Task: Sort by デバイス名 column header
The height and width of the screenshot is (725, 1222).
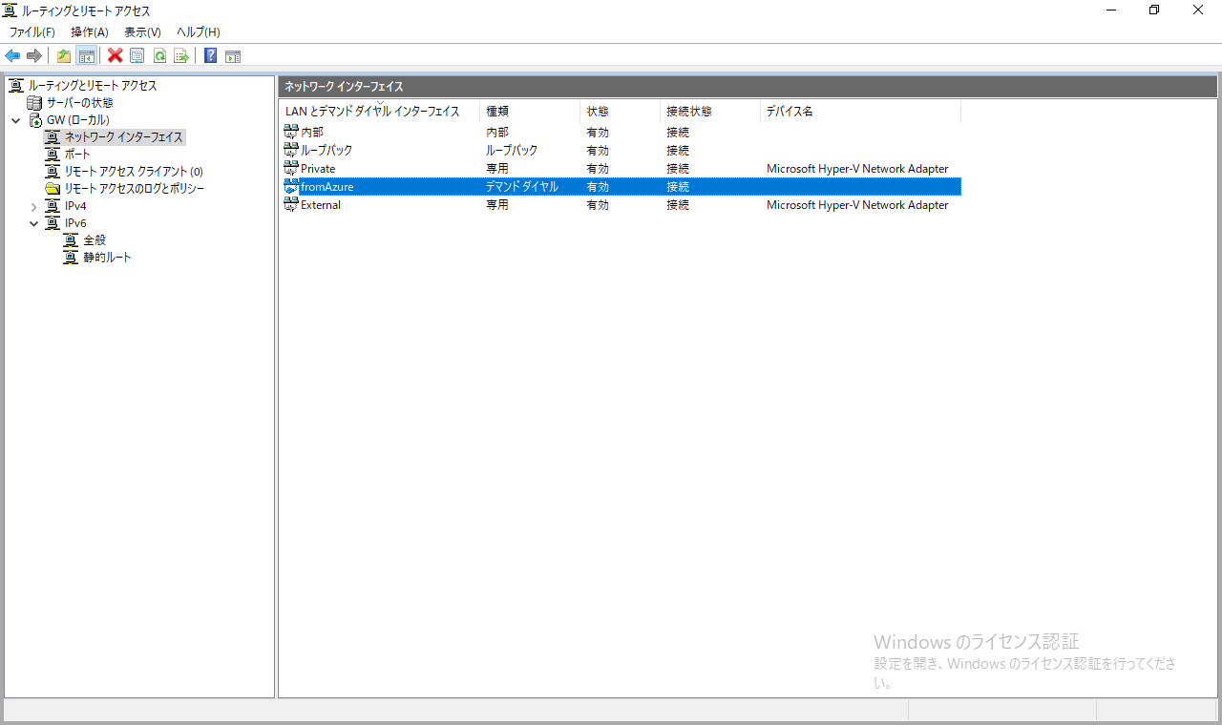Action: 860,112
